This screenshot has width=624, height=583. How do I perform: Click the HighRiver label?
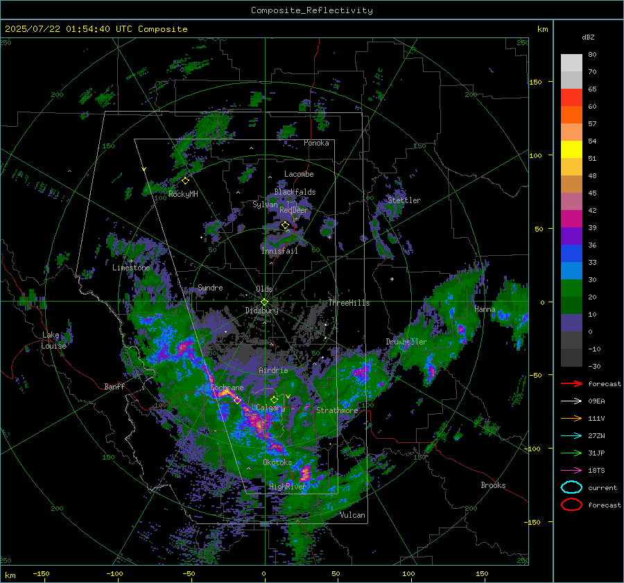287,487
